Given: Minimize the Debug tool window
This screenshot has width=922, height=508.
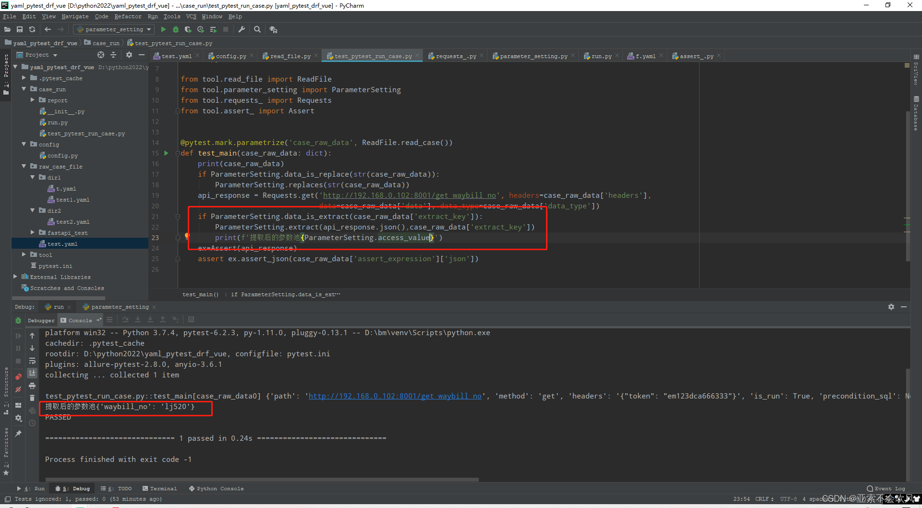Looking at the screenshot, I should (904, 307).
